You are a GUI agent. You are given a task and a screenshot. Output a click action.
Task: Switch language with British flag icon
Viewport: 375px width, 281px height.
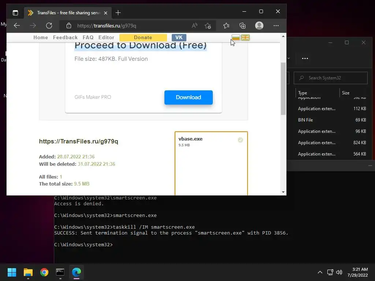pyautogui.click(x=245, y=38)
